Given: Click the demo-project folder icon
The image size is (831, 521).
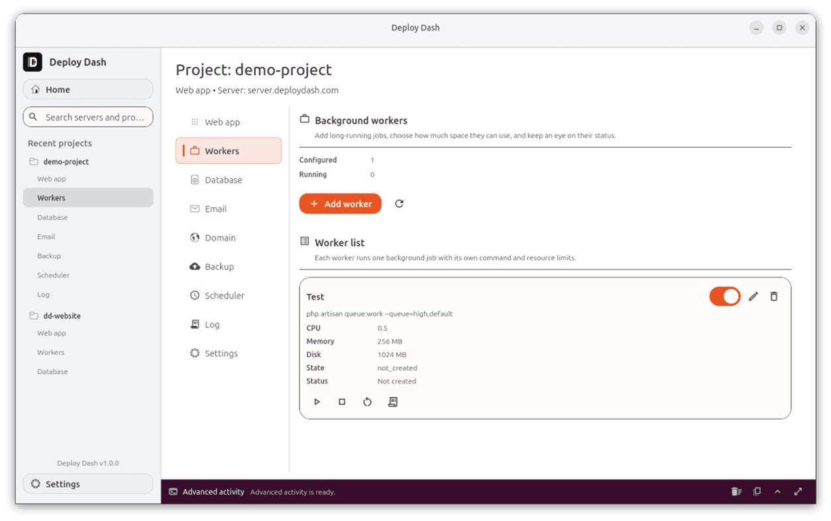Looking at the screenshot, I should pyautogui.click(x=33, y=162).
